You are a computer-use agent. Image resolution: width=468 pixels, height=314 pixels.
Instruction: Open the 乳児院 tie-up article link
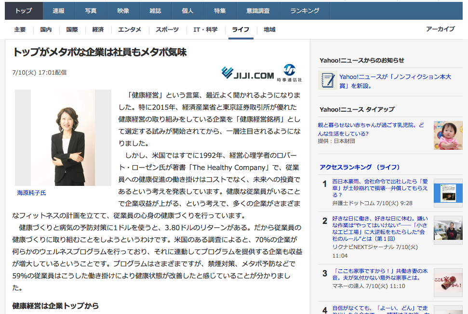tap(371, 129)
